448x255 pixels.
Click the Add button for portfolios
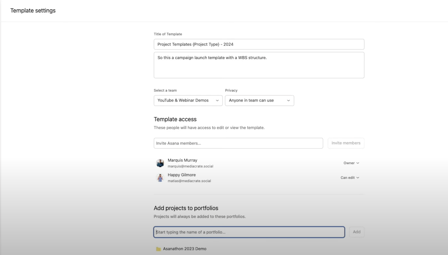click(x=357, y=232)
